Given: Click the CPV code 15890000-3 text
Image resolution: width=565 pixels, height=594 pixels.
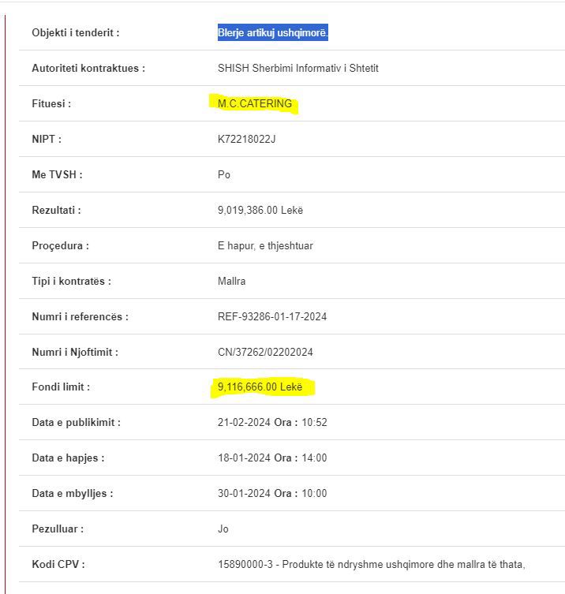Looking at the screenshot, I should pos(245,565).
